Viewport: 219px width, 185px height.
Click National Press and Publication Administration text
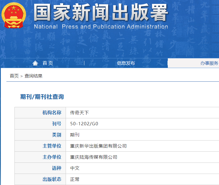pos(101,27)
